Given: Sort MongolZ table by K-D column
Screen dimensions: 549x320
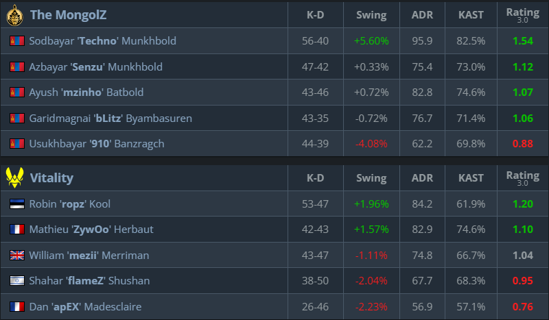Looking at the screenshot, I should [315, 14].
